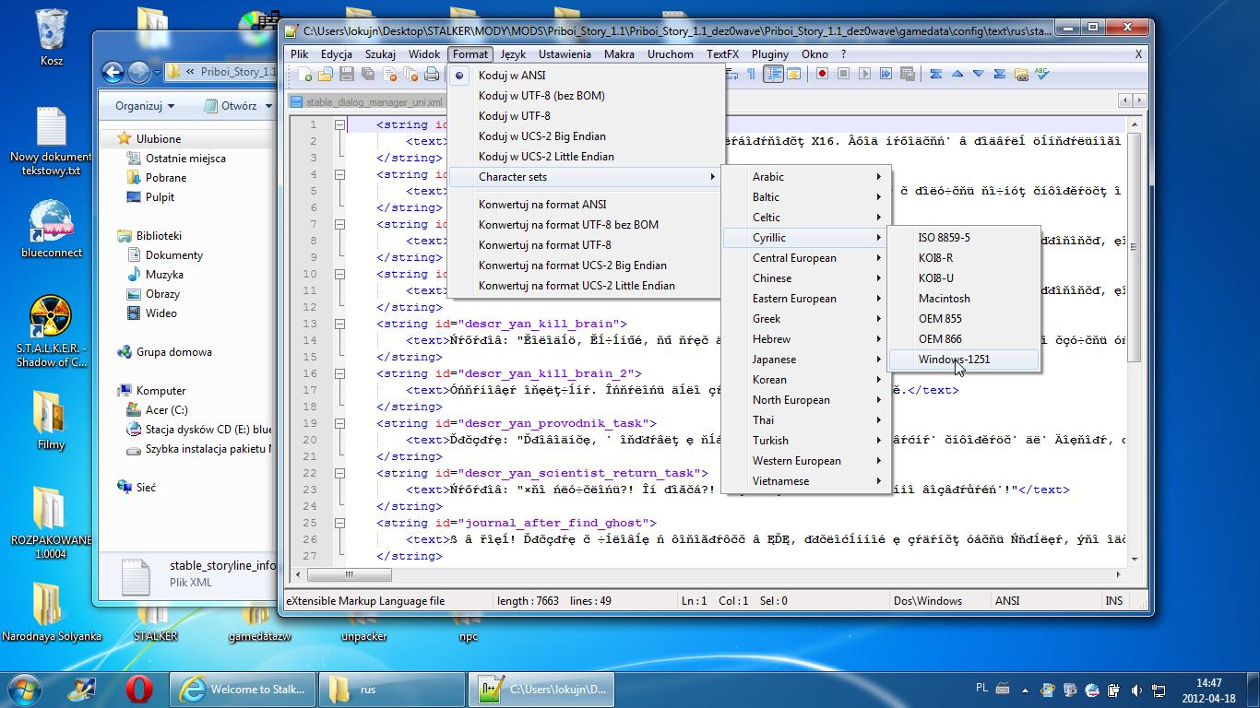Click Explorer back navigation button

[x=113, y=72]
